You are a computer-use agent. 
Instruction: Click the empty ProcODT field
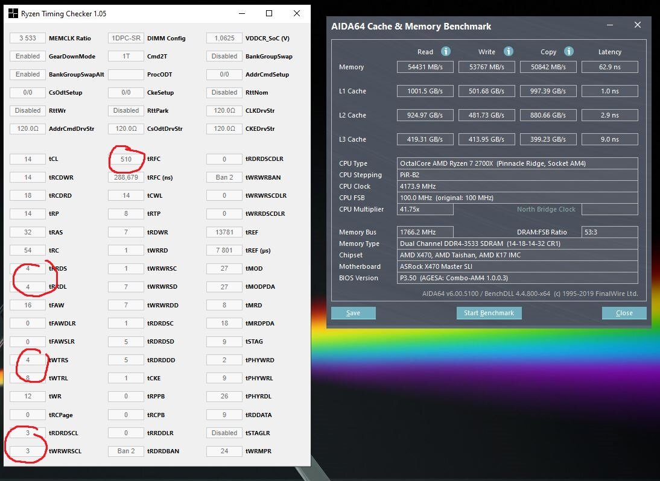[126, 74]
